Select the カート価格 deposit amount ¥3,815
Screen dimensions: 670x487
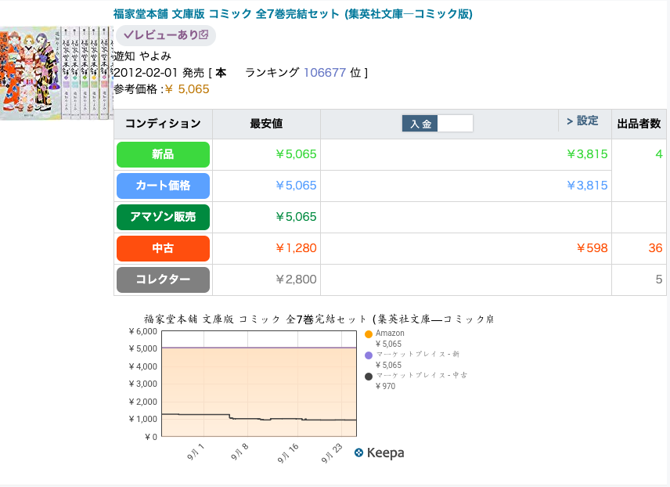point(587,185)
